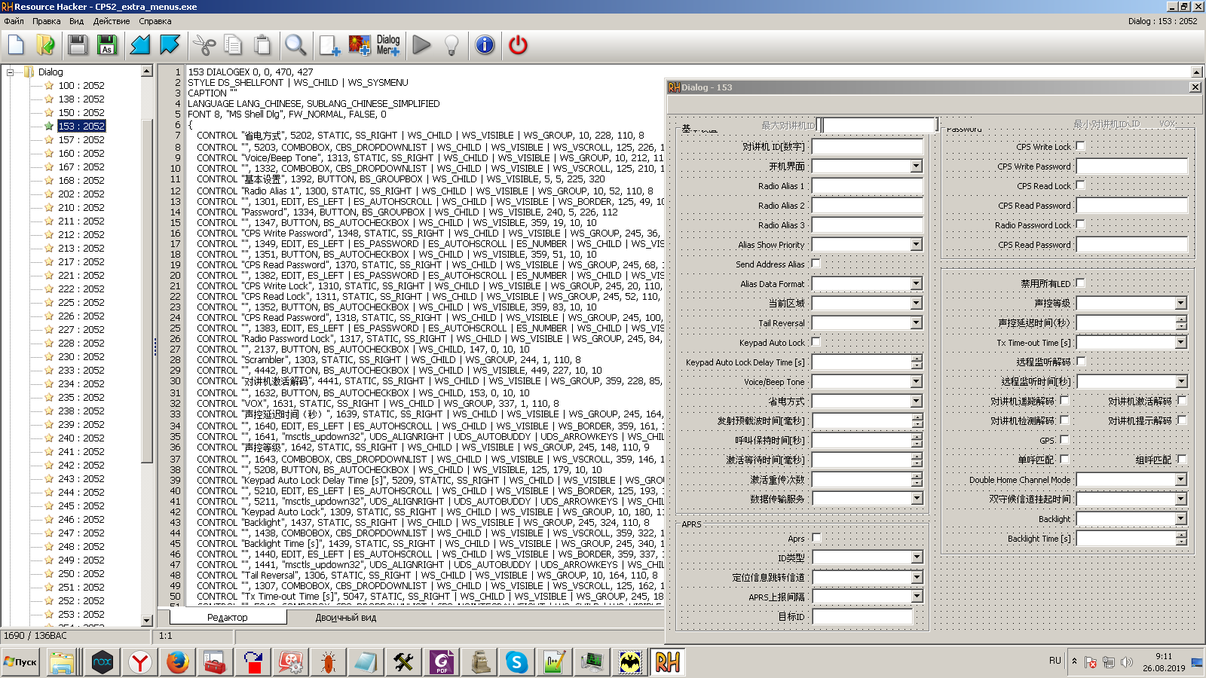Switch to the Редактор tab
The image size is (1206, 678).
(x=228, y=618)
